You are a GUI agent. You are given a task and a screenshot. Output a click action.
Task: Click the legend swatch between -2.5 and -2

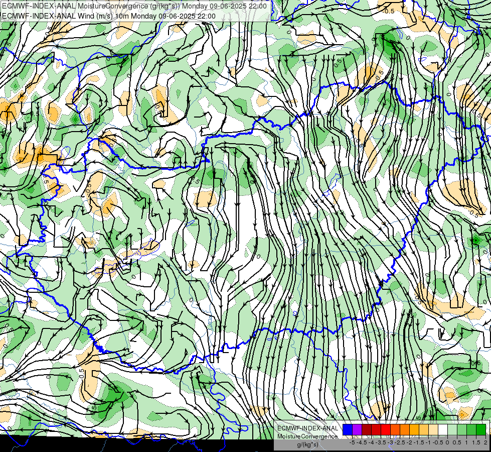tap(405, 430)
